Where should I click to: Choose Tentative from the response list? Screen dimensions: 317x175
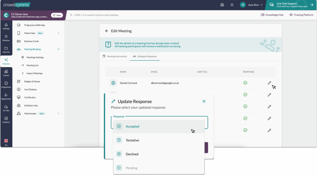[132, 140]
